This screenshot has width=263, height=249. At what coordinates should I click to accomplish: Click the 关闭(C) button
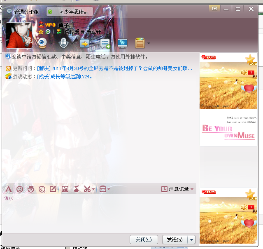[144, 240]
